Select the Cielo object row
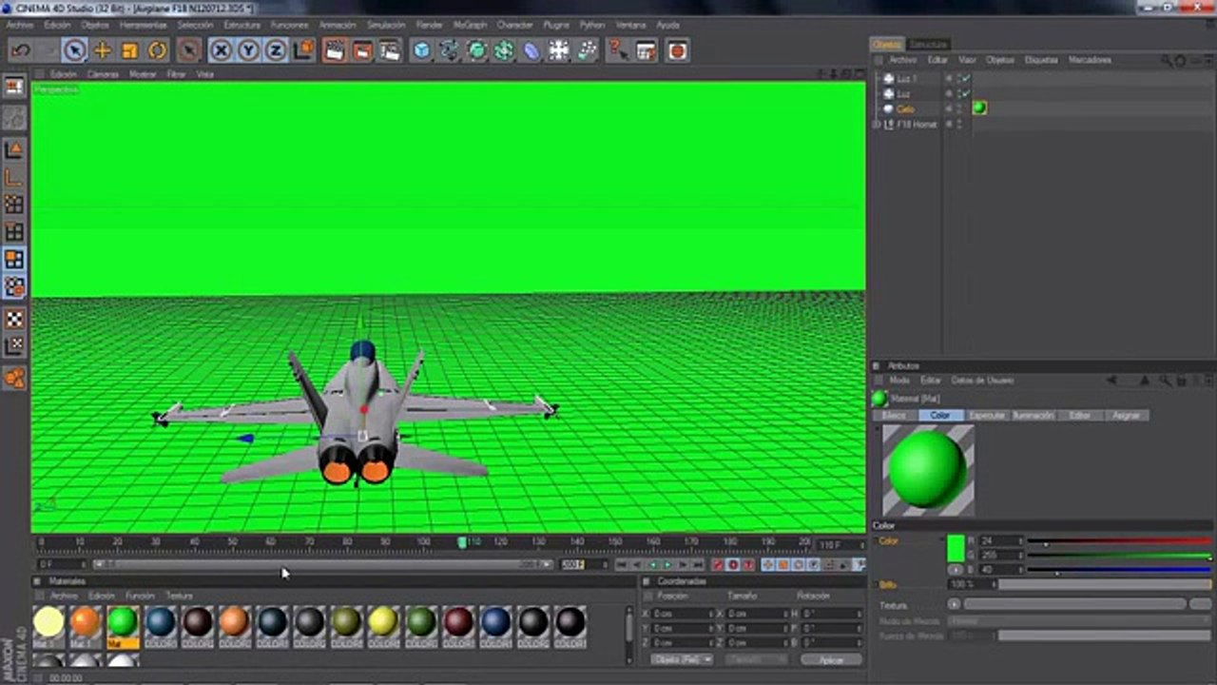 (x=905, y=109)
